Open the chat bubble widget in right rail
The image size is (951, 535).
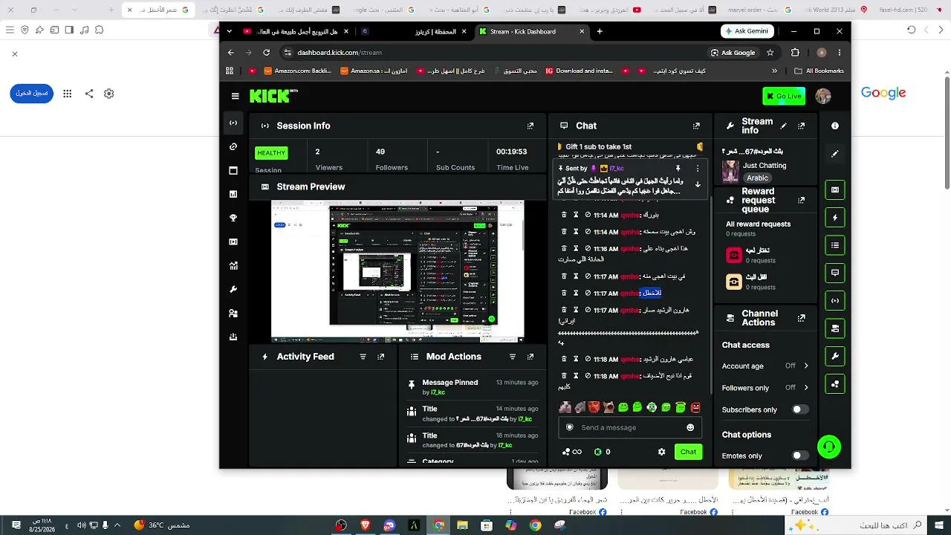(835, 273)
